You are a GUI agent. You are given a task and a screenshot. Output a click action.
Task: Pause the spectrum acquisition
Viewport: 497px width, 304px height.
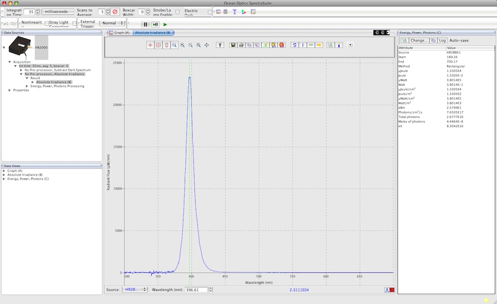click(146, 24)
